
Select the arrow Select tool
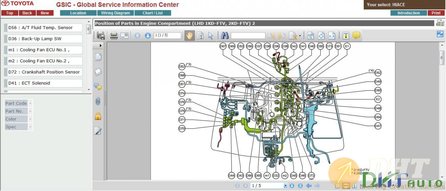(210, 36)
